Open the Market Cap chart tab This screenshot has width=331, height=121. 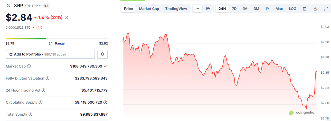[149, 9]
